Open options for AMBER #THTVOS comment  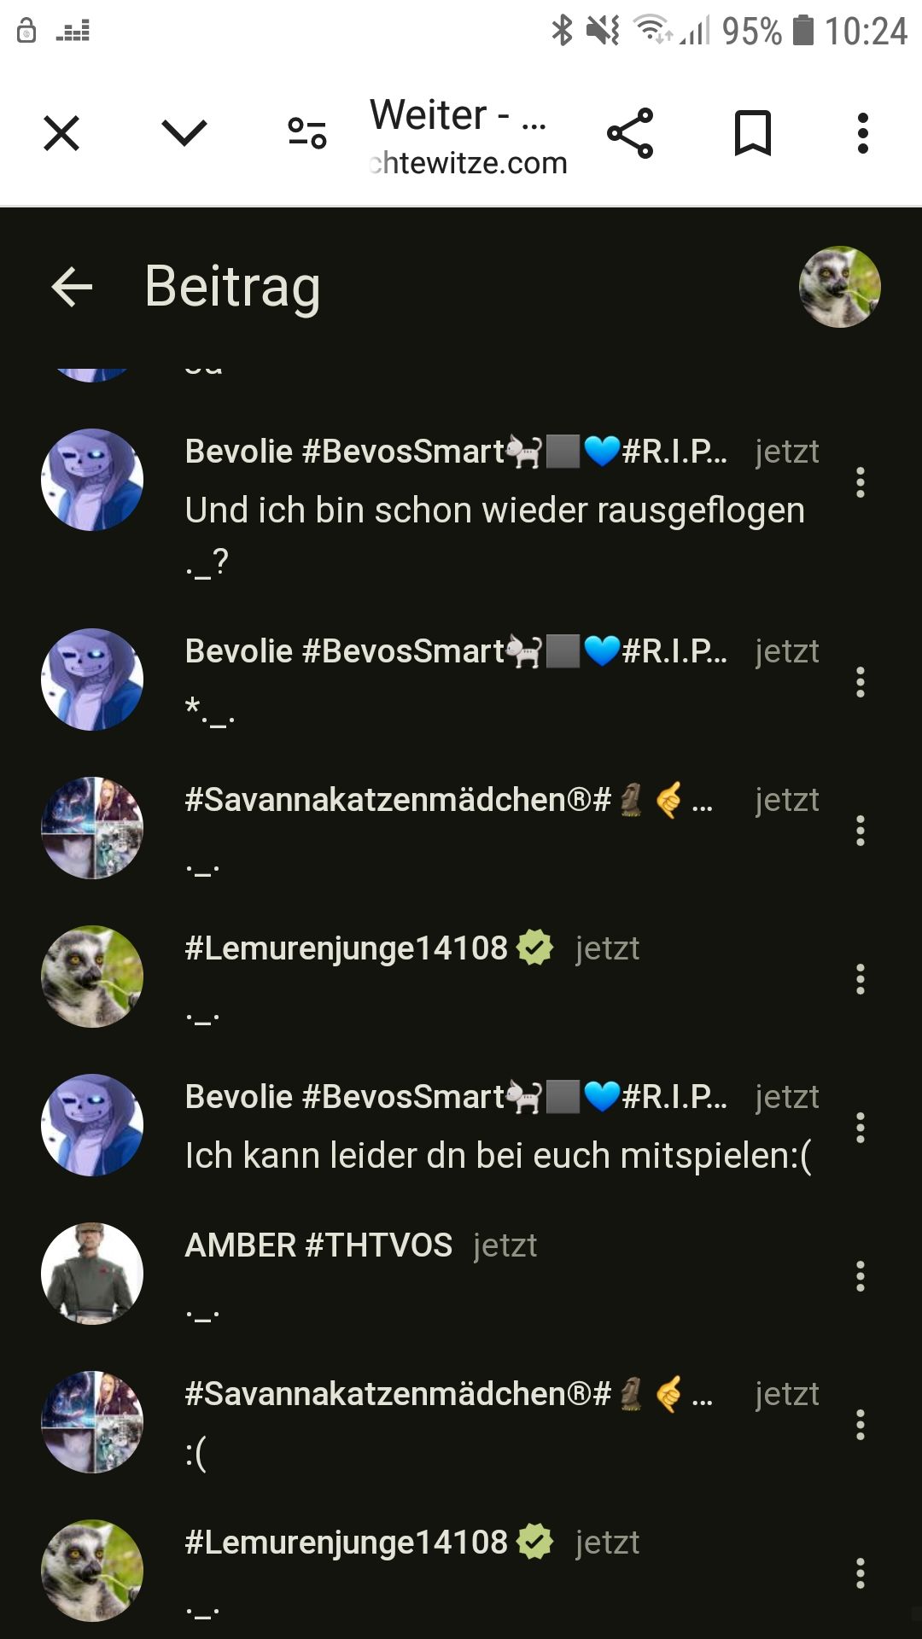(861, 1276)
